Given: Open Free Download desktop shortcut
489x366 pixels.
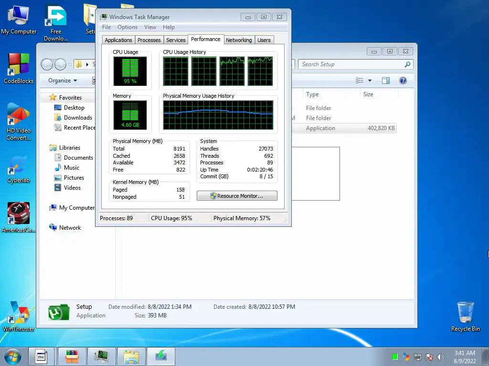Looking at the screenshot, I should point(56,23).
